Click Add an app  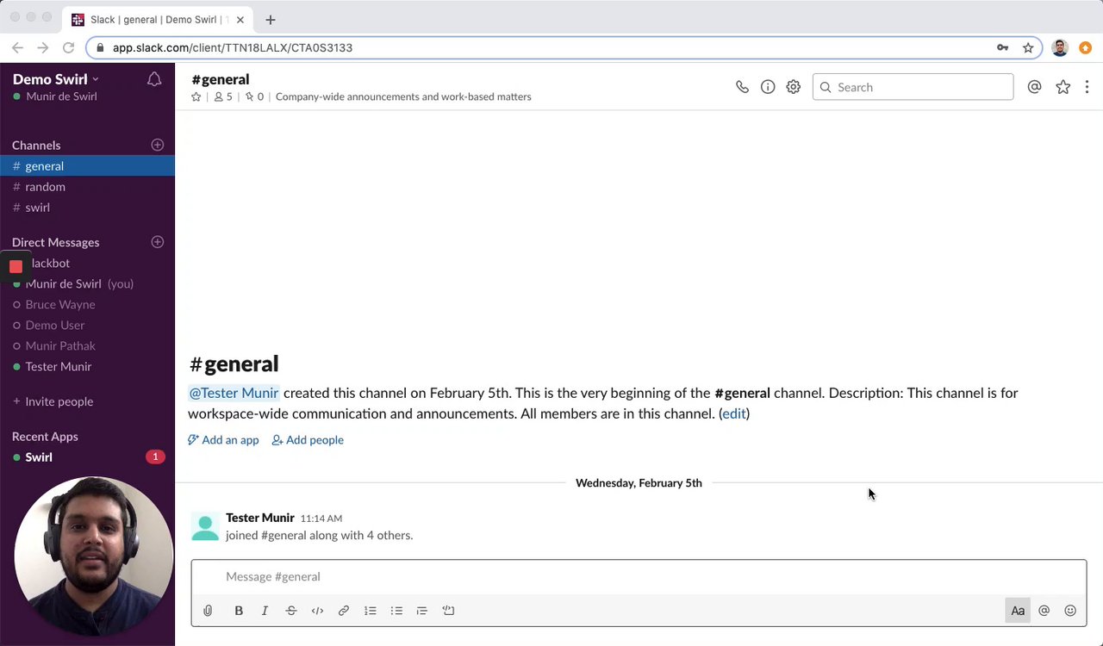pyautogui.click(x=223, y=440)
